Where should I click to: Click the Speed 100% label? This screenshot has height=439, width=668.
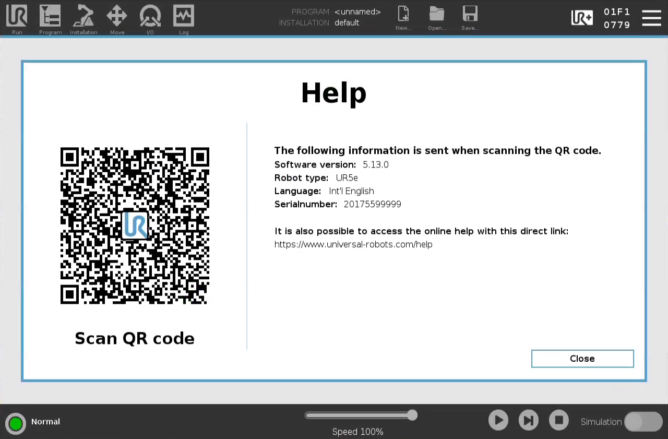click(358, 432)
